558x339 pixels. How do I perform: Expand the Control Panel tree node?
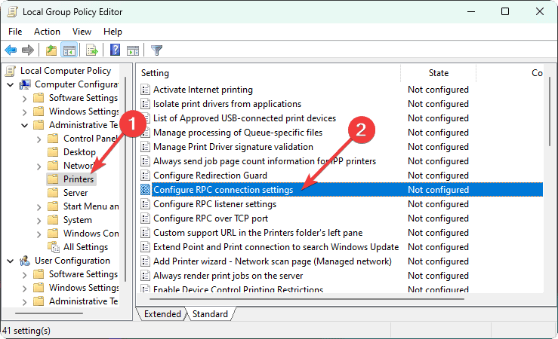pos(39,139)
